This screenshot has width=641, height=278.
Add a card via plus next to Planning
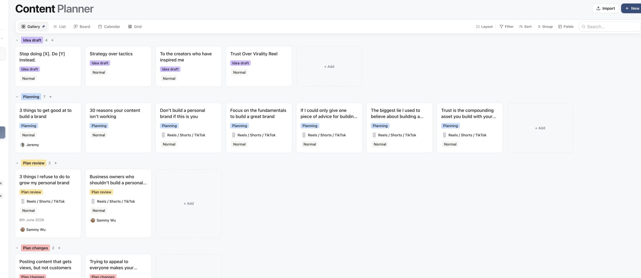50,97
